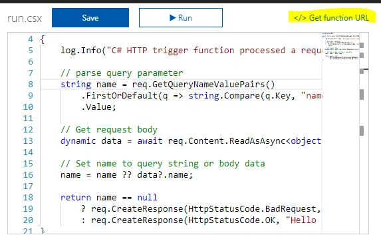Screen dimensions: 381x245
Task: Click HttpStatusCode.BadRequest on line 19
Action: 252,209
